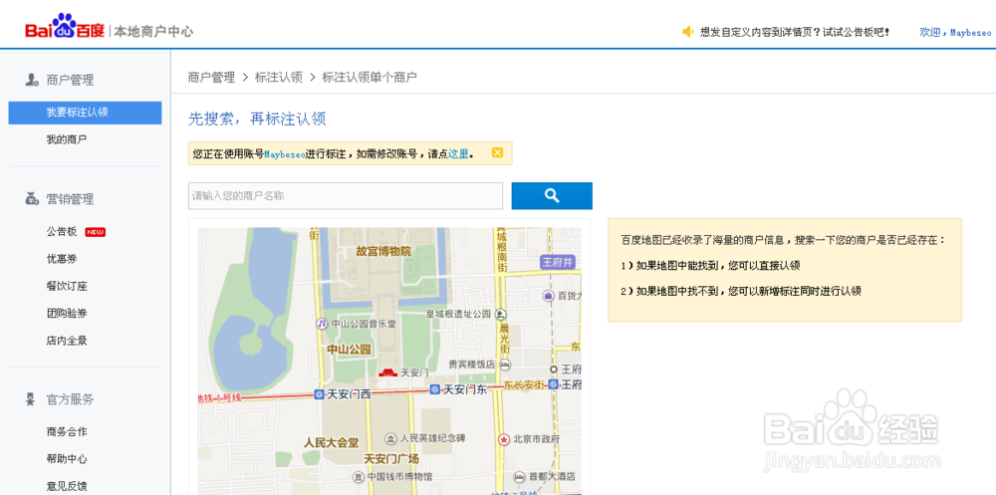Image resolution: width=996 pixels, height=495 pixels.
Task: Click 先搜索，再标注认领 heading
Action: [257, 119]
